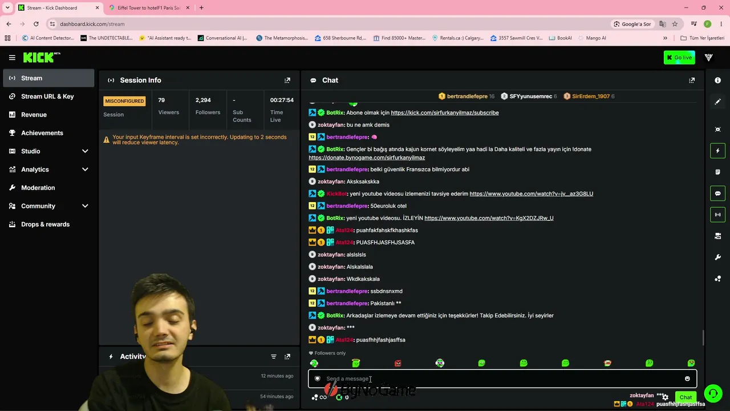The image size is (730, 411).
Task: Click the pencil edit icon in the right sidebar
Action: pos(717,102)
